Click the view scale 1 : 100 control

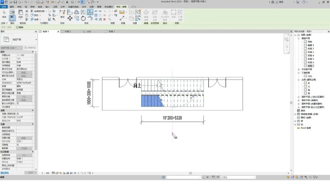[x=46, y=173]
